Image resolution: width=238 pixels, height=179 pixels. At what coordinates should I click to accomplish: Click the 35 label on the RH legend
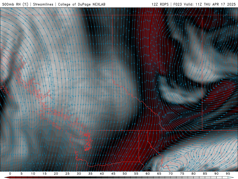point(90,174)
